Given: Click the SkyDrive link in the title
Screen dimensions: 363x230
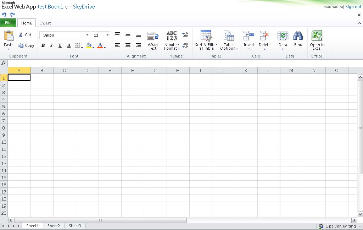Looking at the screenshot, I should pos(84,6).
